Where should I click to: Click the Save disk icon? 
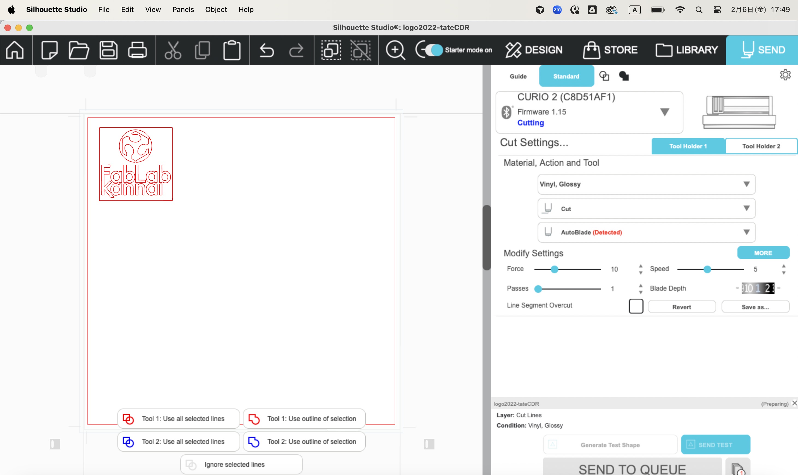pyautogui.click(x=108, y=50)
